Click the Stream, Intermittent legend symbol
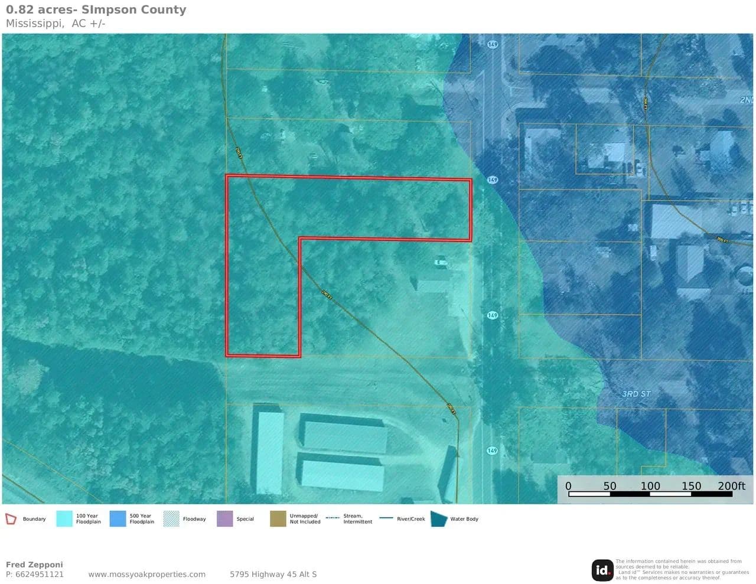756x584 pixels. tap(333, 518)
